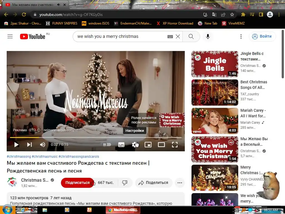Open YouTube settings three-dot menu
285x214 pixels.
(241, 37)
